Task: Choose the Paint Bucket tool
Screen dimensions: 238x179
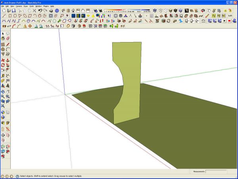Action: (3, 38)
